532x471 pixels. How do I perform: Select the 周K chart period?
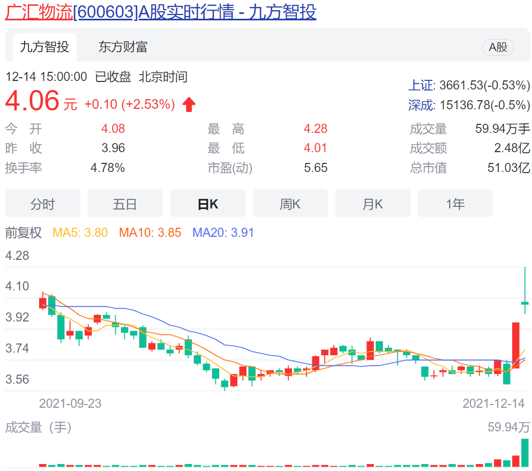pyautogui.click(x=290, y=204)
